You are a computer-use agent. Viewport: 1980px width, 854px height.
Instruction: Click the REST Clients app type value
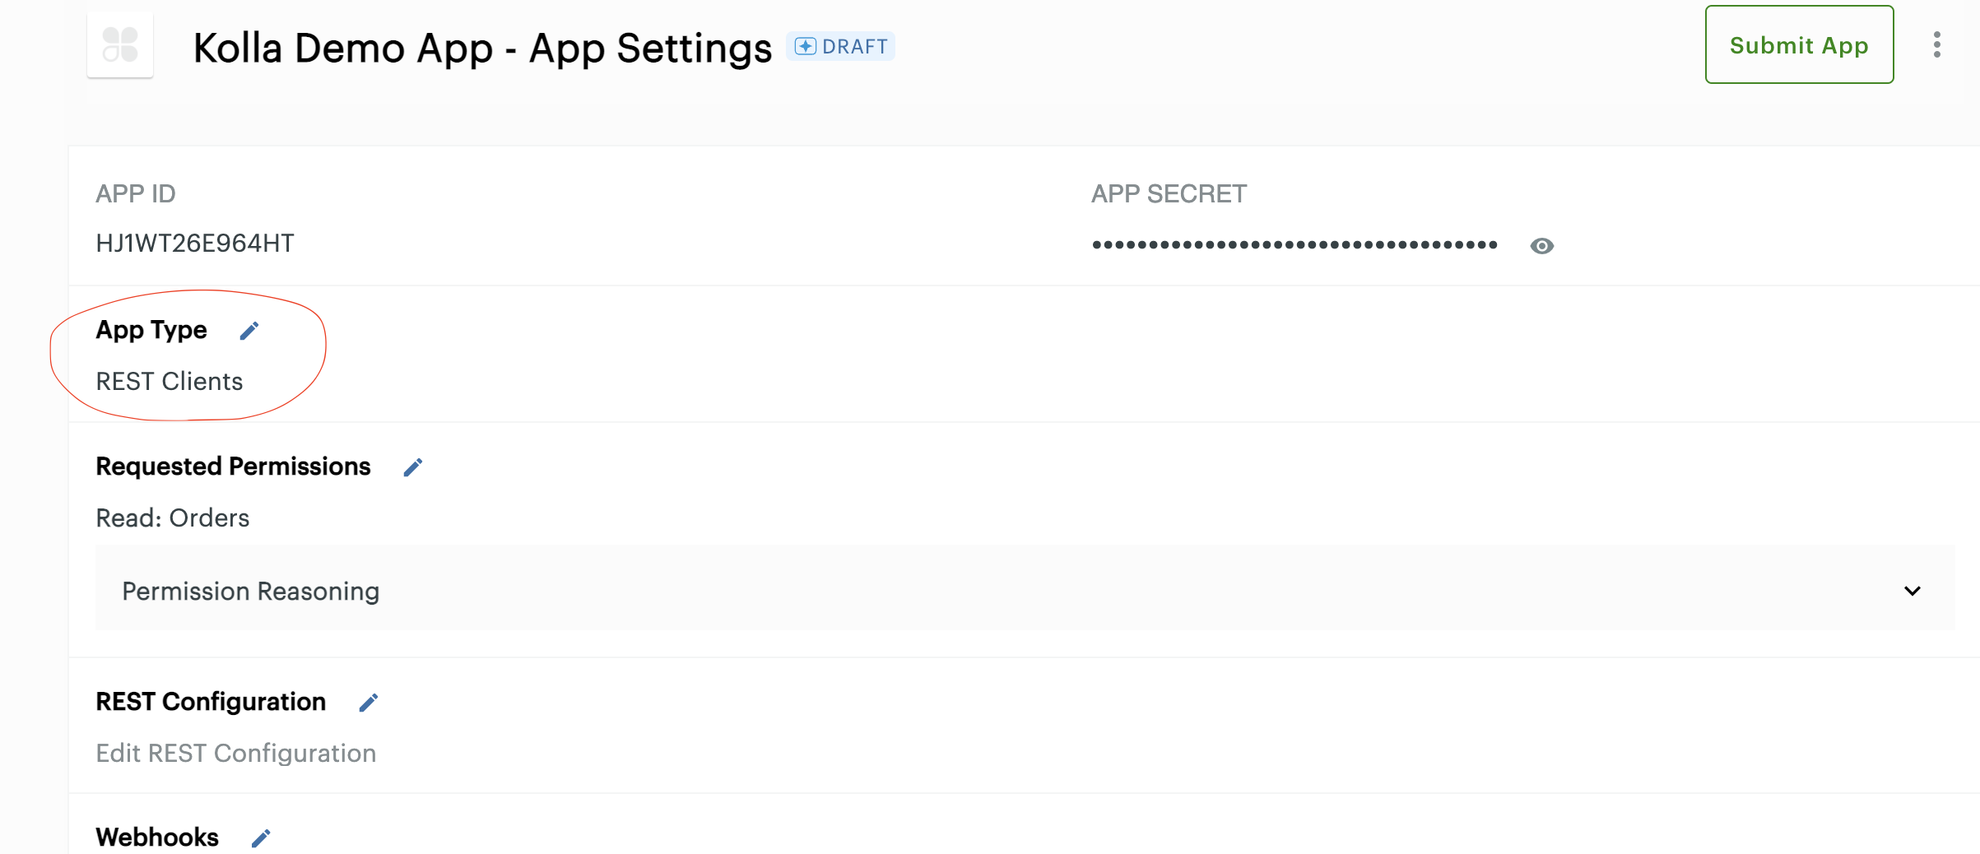click(x=170, y=381)
